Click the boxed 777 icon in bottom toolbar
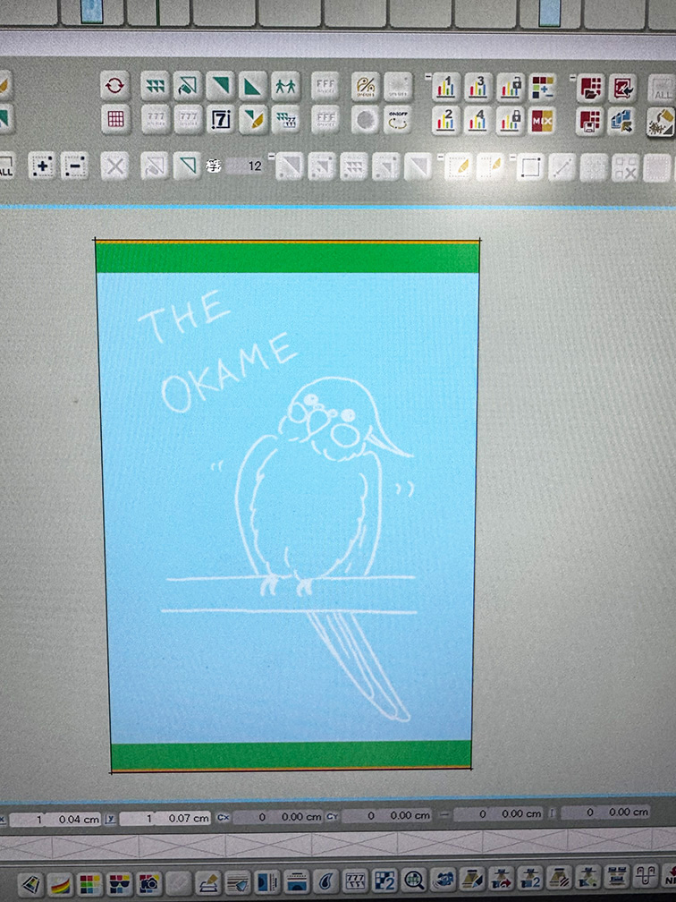This screenshot has width=676, height=902. coord(355,881)
